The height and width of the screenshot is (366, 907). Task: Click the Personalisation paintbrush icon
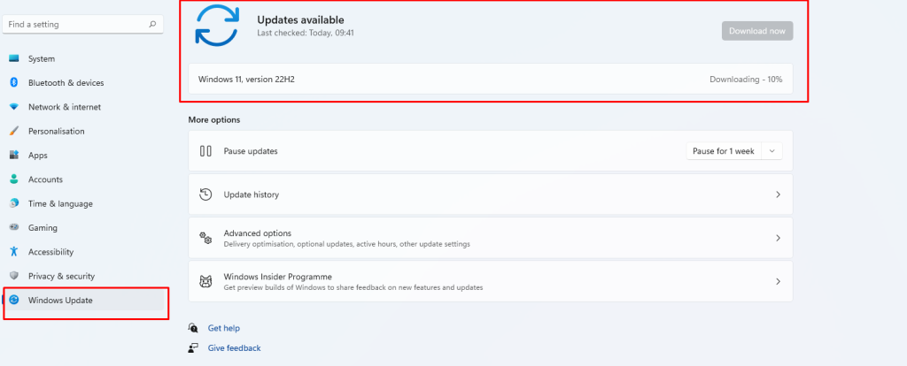[x=14, y=131]
